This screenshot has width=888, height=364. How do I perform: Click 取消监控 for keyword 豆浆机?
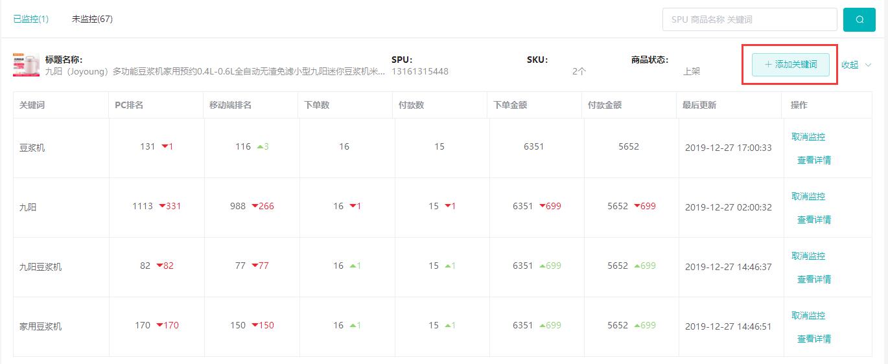click(x=808, y=137)
